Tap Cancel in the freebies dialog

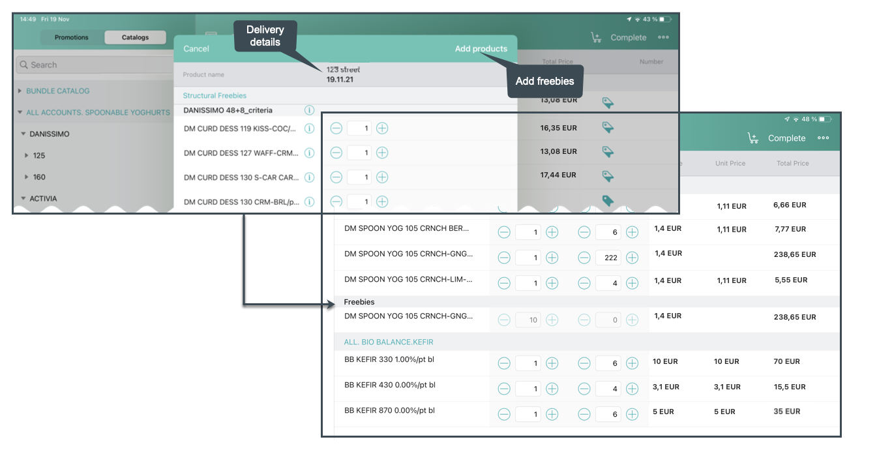pos(196,48)
